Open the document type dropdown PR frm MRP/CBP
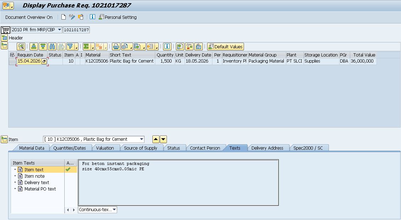The height and width of the screenshot is (220, 401). [x=59, y=30]
